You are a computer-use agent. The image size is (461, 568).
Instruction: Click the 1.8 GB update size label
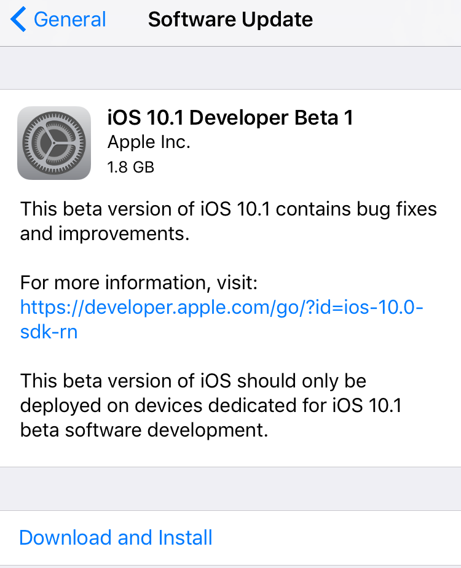130,168
